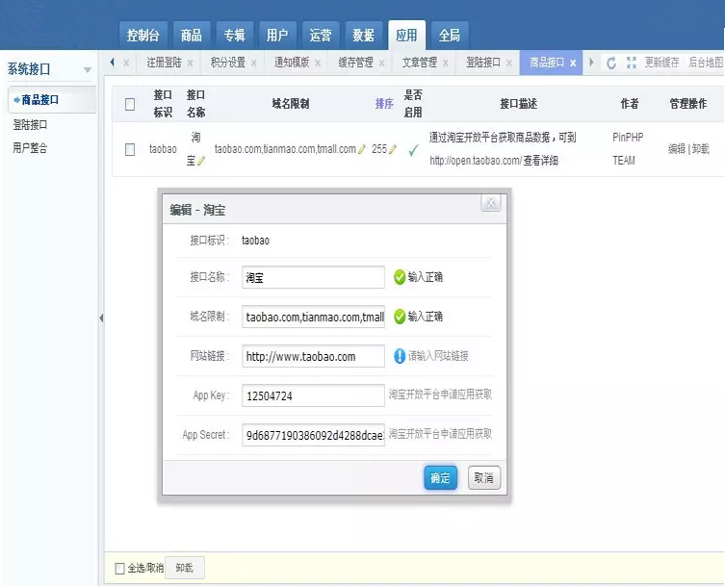Click the 确定 button in the dialog
The height and width of the screenshot is (586, 725).
pos(440,478)
